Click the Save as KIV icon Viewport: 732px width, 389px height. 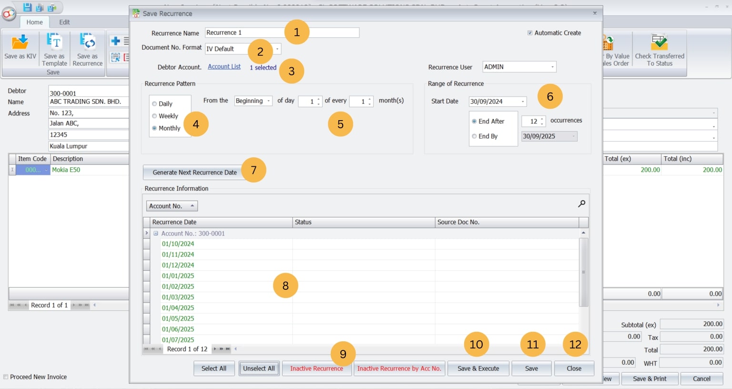click(20, 43)
